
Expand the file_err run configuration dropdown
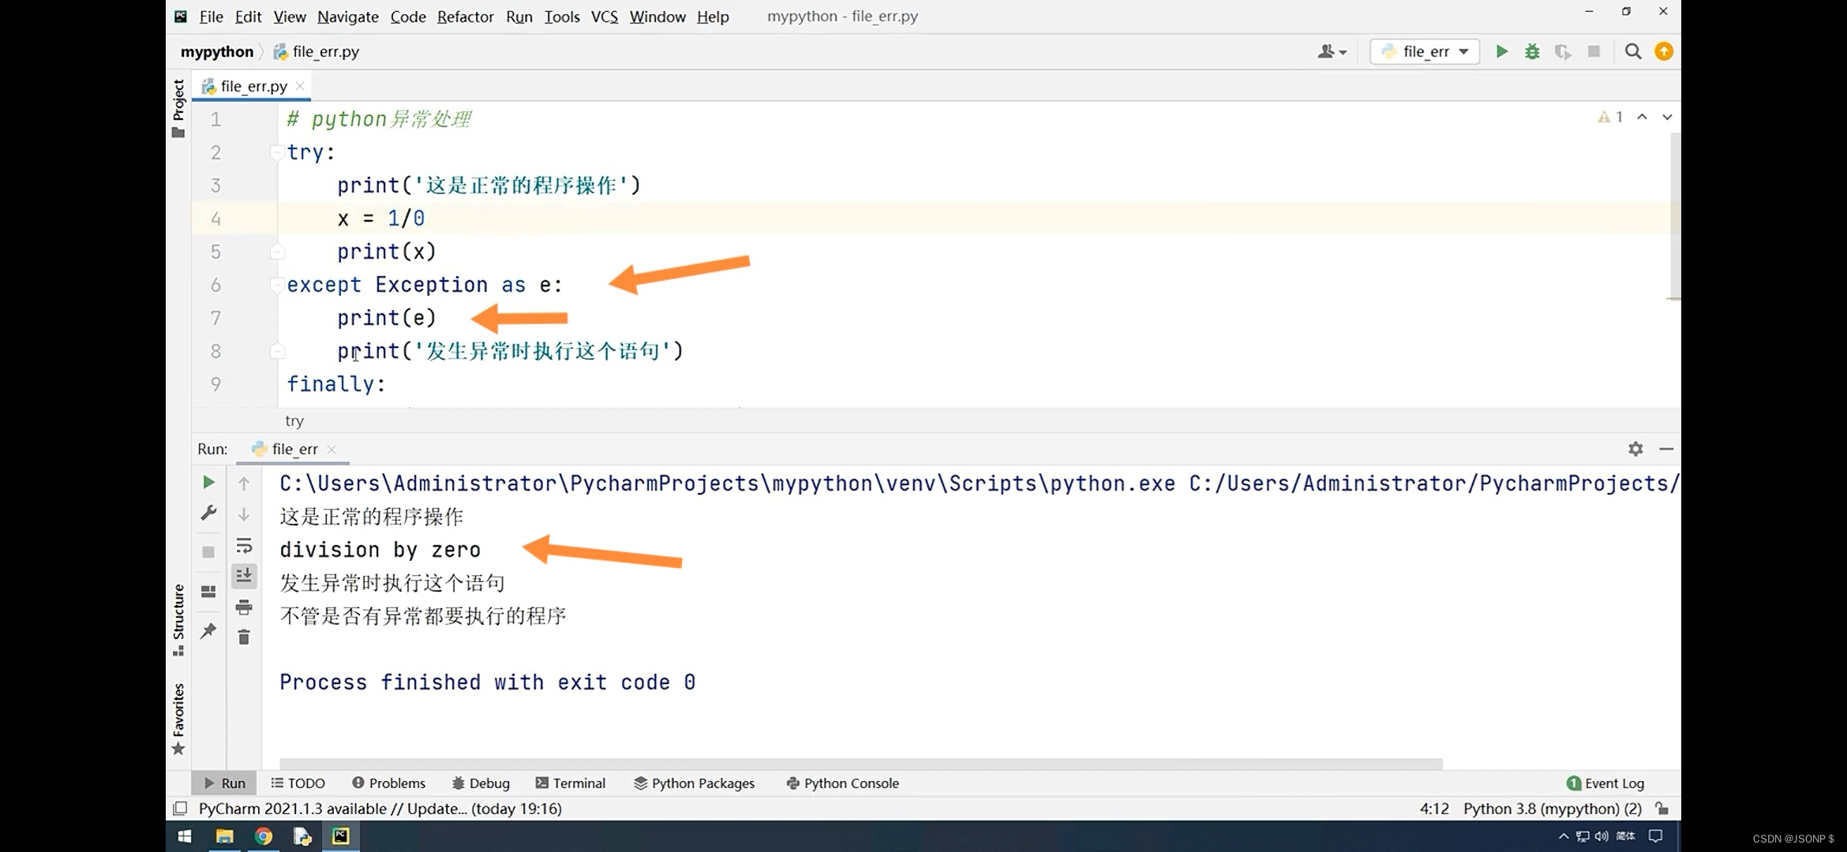click(1463, 50)
